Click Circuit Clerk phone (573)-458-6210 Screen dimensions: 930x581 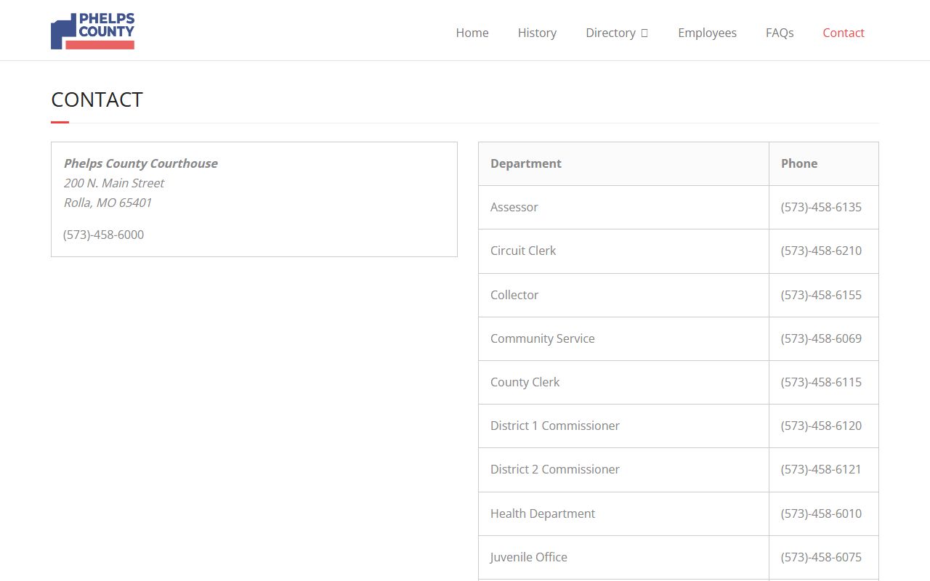tap(821, 251)
